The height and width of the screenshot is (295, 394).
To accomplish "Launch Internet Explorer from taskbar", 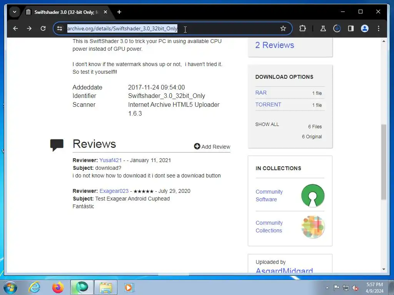I will [x=34, y=287].
